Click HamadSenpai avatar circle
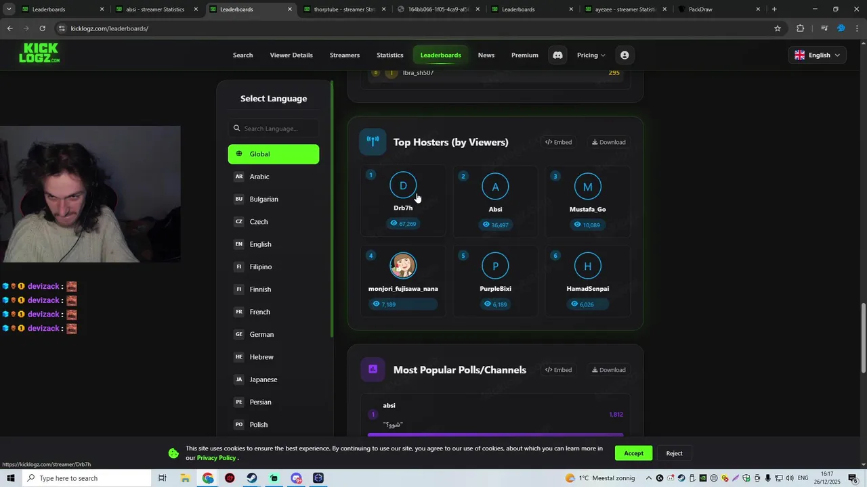Image resolution: width=867 pixels, height=487 pixels. (x=587, y=266)
